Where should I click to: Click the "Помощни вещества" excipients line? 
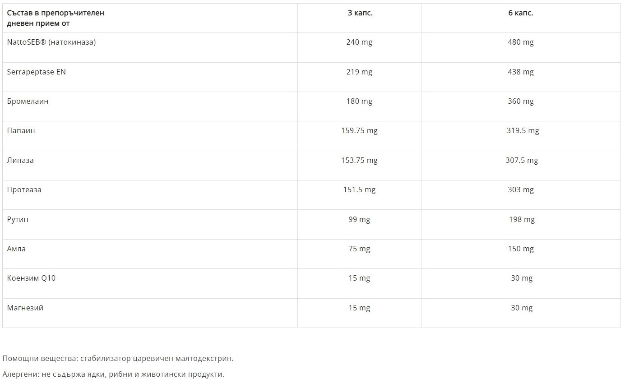118,359
